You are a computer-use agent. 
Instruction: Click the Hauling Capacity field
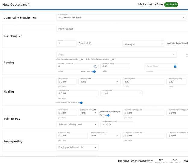click(176, 82)
